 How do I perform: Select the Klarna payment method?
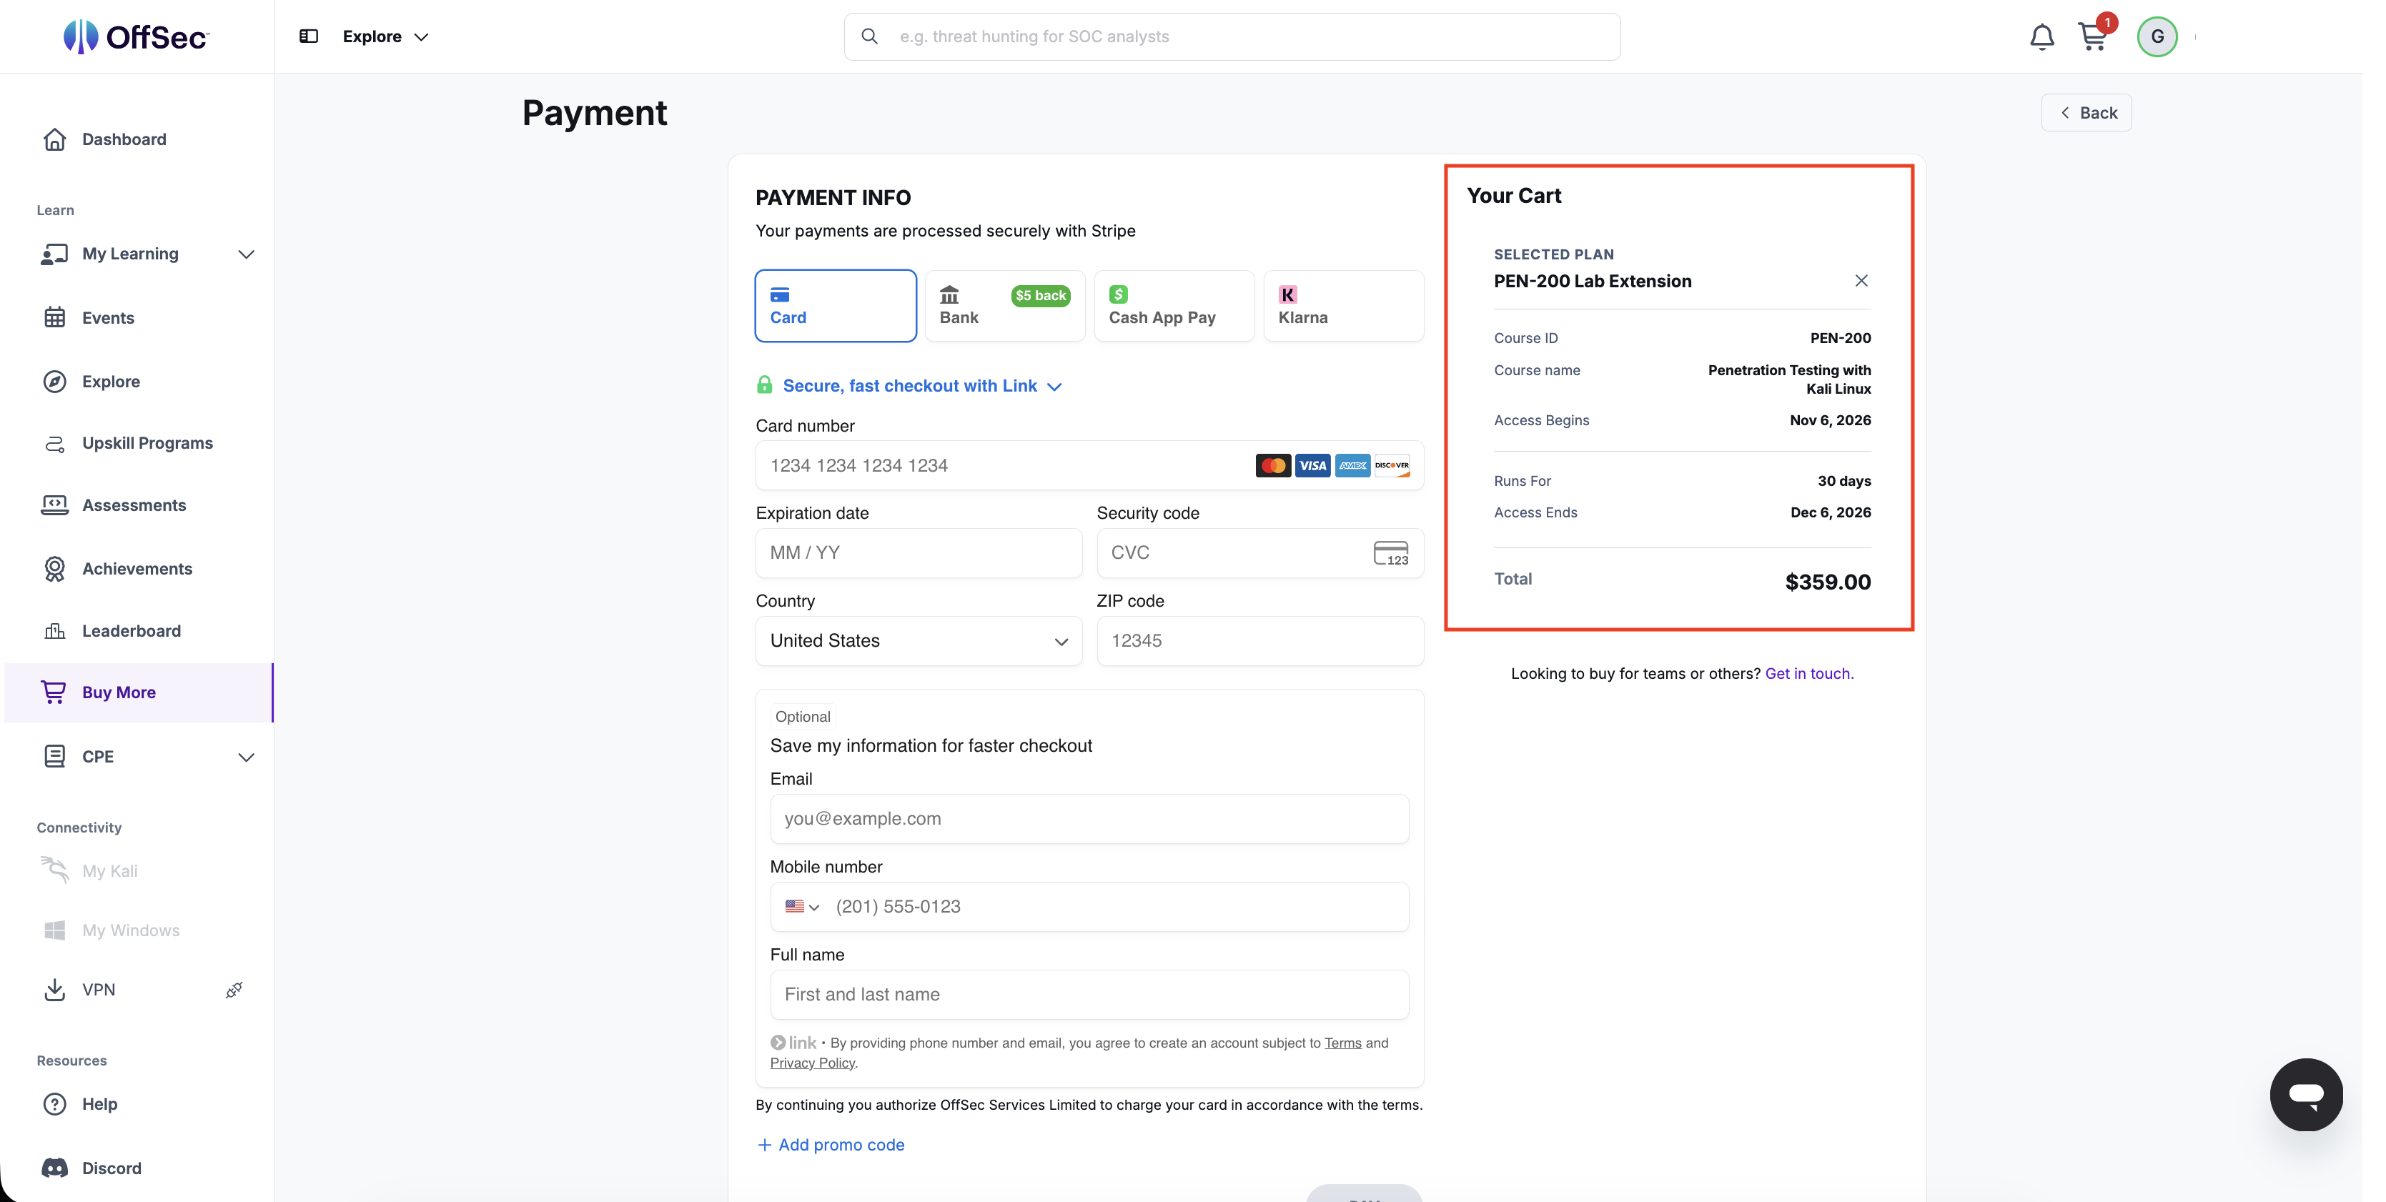1344,306
